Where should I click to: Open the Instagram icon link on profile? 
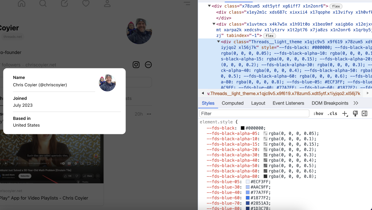tap(136, 65)
